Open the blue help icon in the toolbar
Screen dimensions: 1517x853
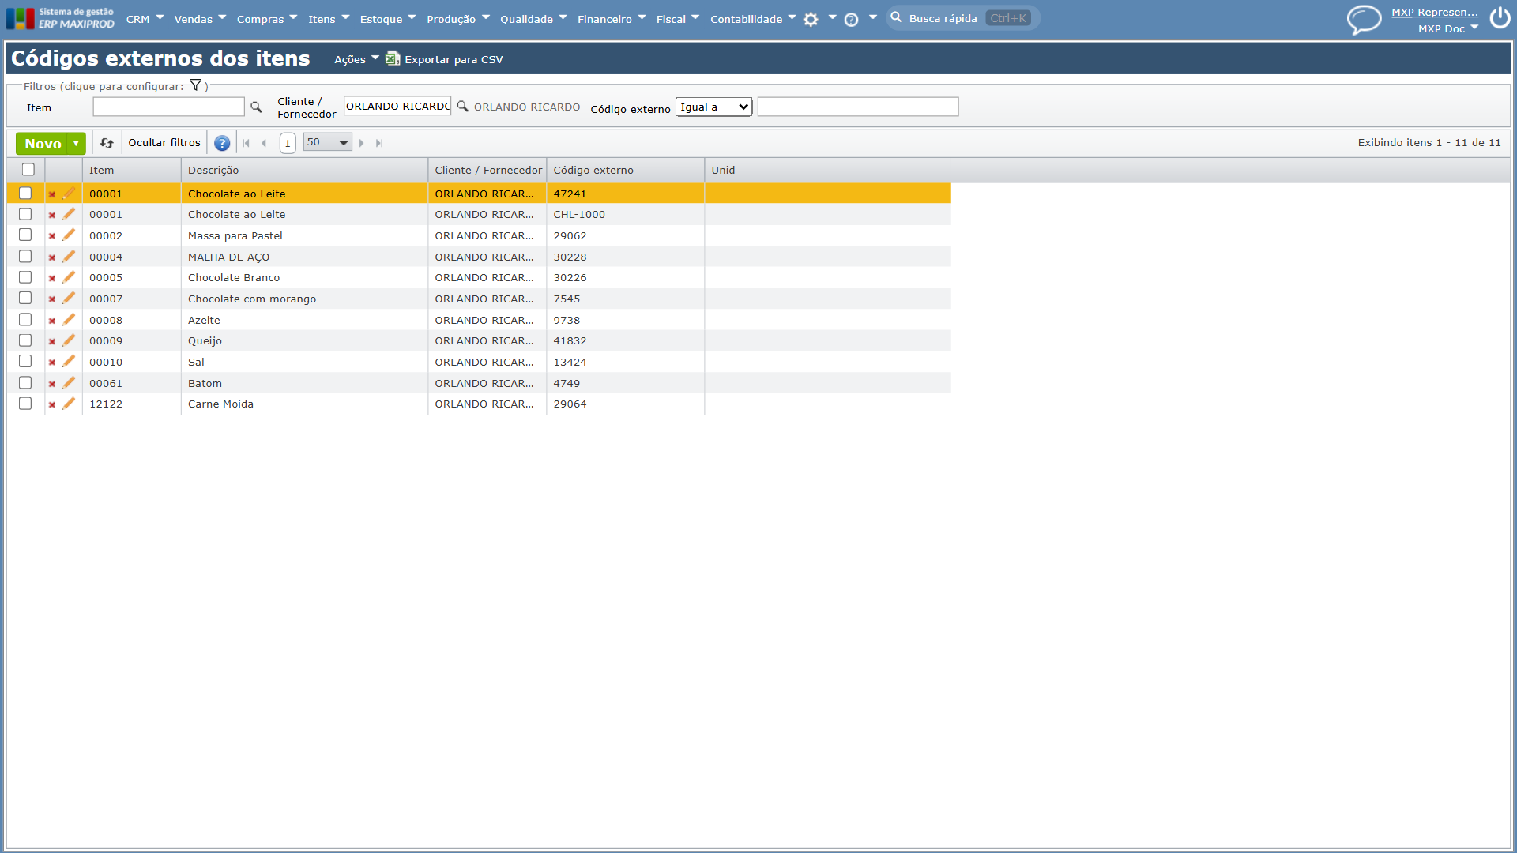pyautogui.click(x=222, y=143)
